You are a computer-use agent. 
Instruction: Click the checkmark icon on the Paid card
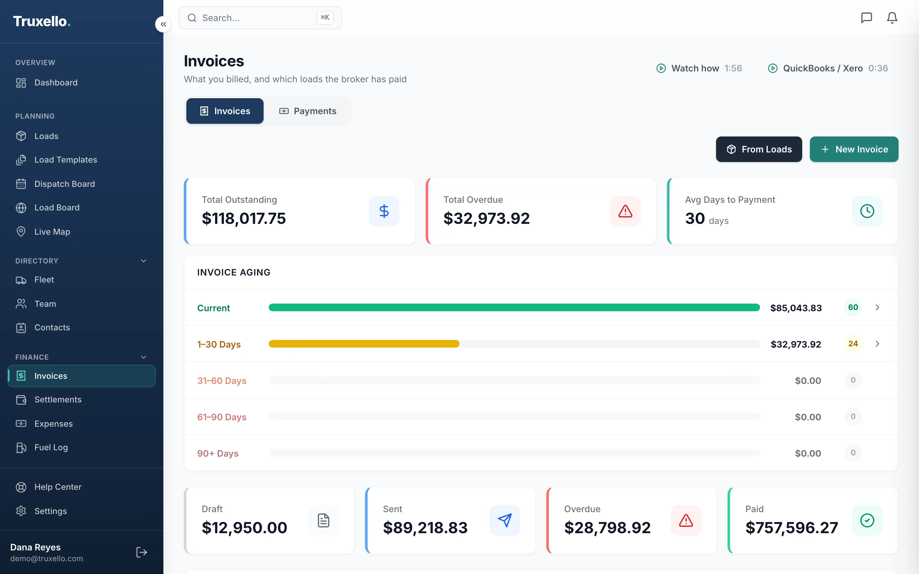pos(867,520)
